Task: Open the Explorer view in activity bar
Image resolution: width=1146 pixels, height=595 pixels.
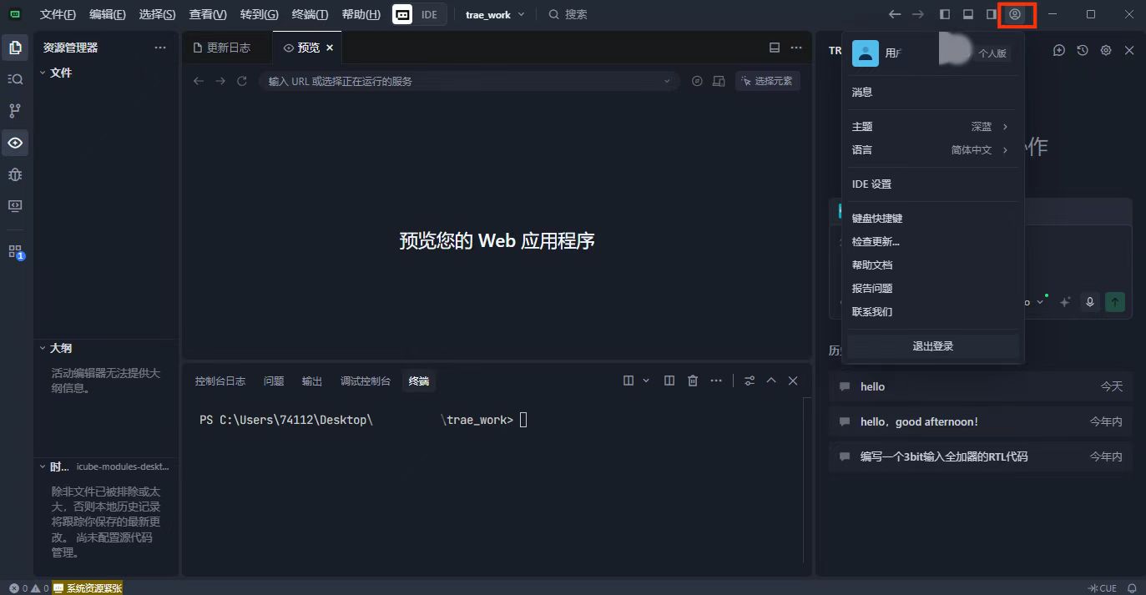Action: (15, 48)
